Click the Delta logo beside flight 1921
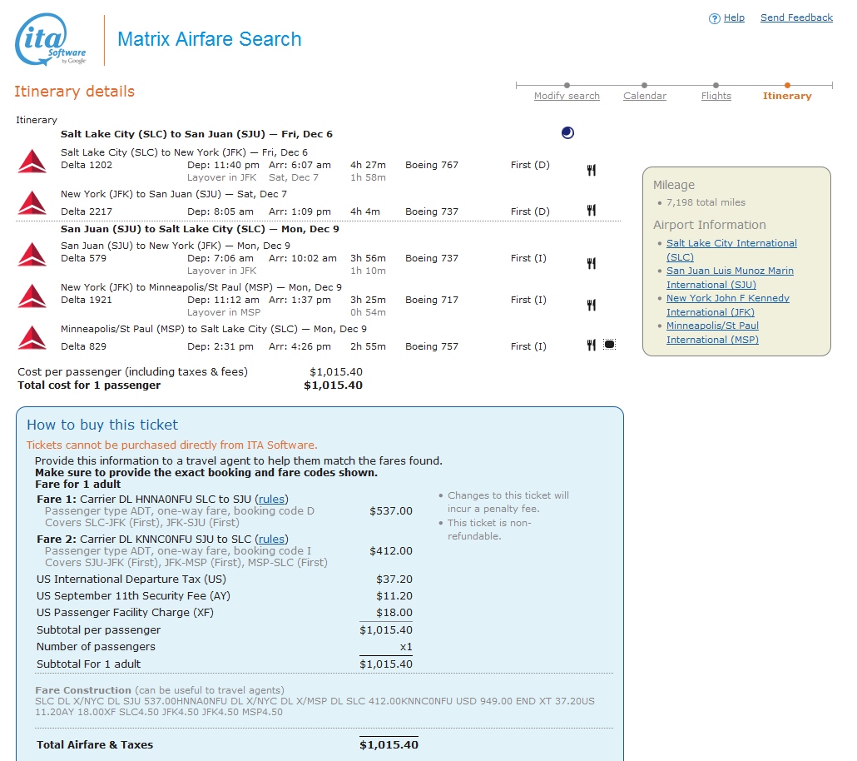The height and width of the screenshot is (761, 857). [x=31, y=297]
